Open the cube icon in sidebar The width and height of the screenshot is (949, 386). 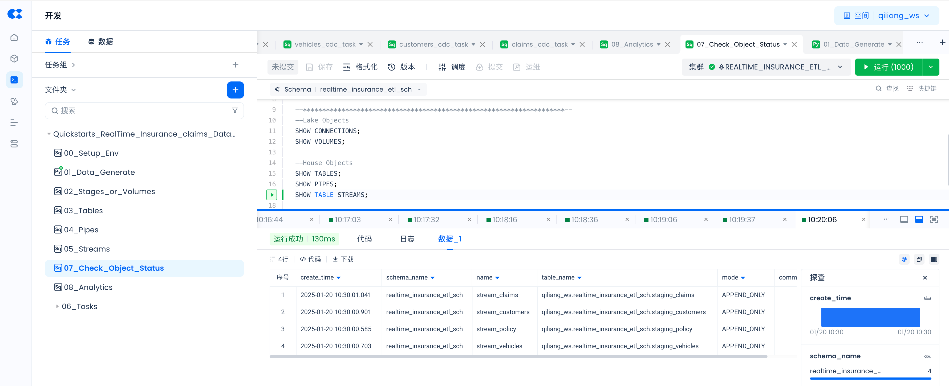(14, 59)
